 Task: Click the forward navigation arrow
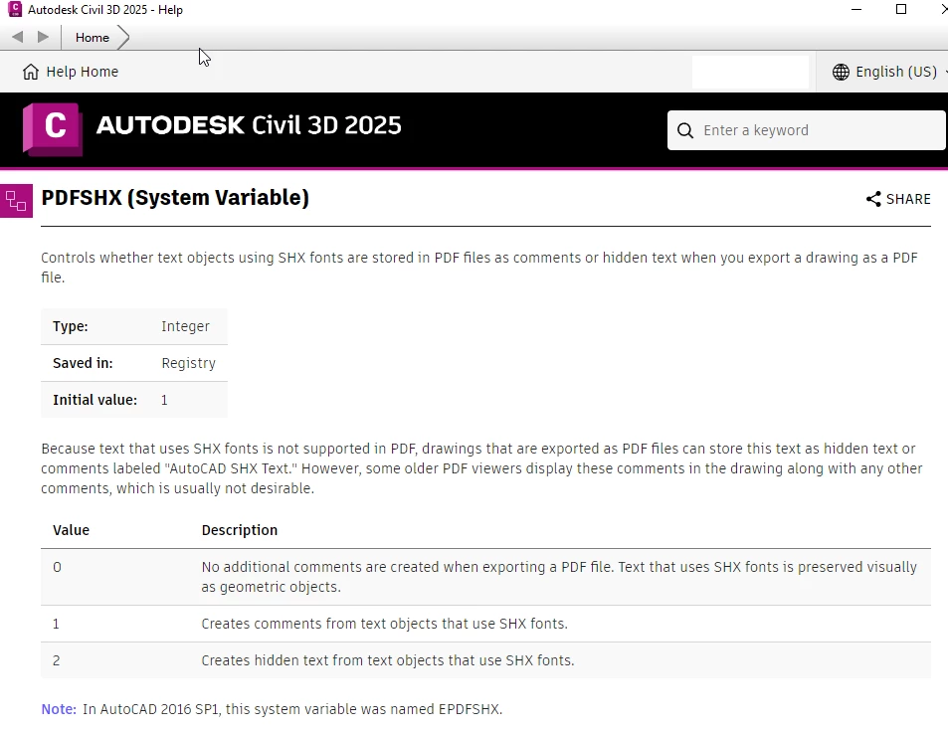[x=43, y=37]
